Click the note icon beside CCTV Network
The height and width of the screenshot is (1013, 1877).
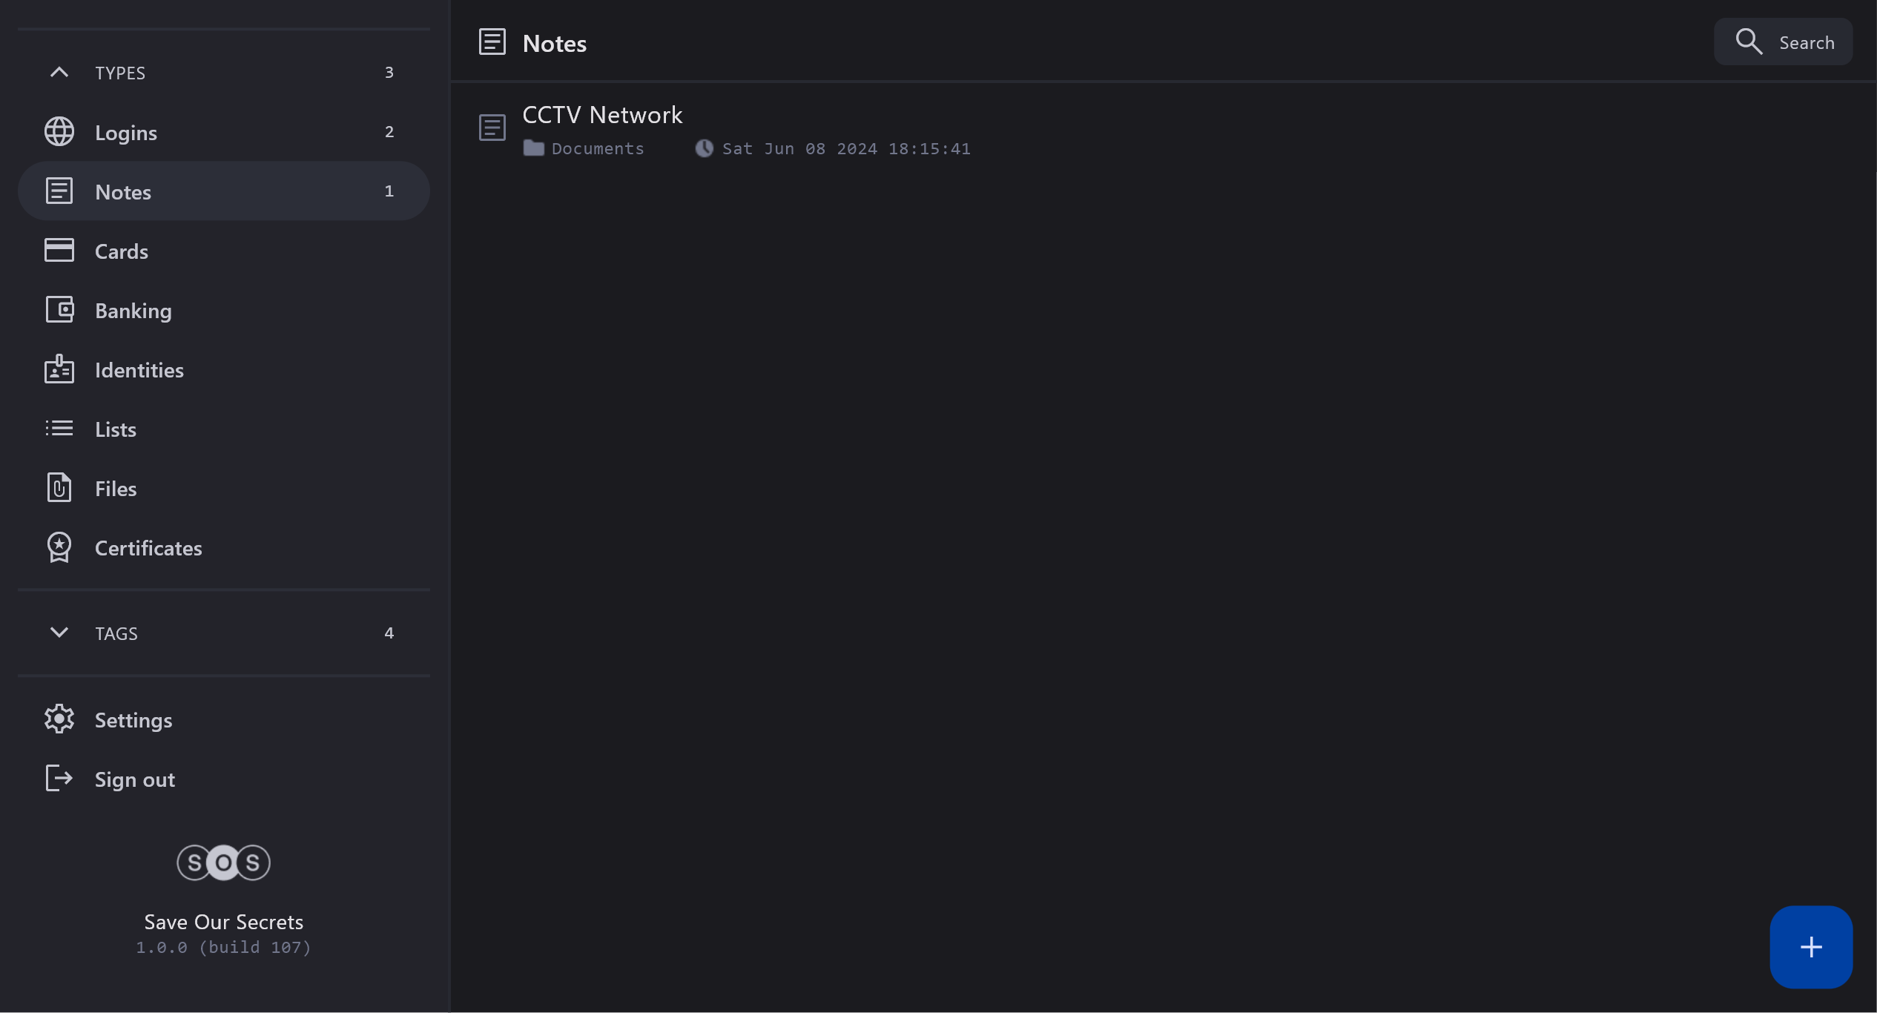pos(492,128)
